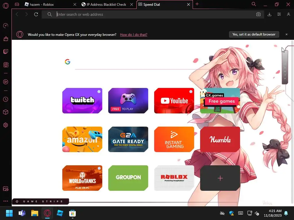Open the Opera GX main menu icon
Image resolution: width=294 pixels, height=220 pixels.
6,6
